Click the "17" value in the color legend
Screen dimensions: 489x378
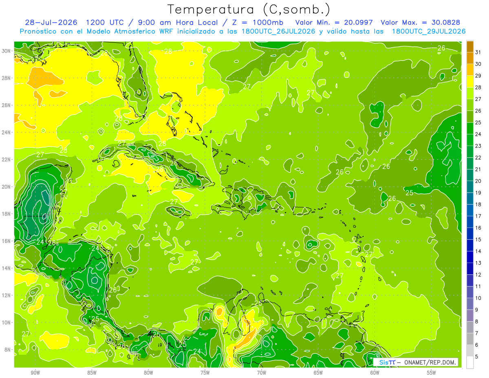[478, 216]
